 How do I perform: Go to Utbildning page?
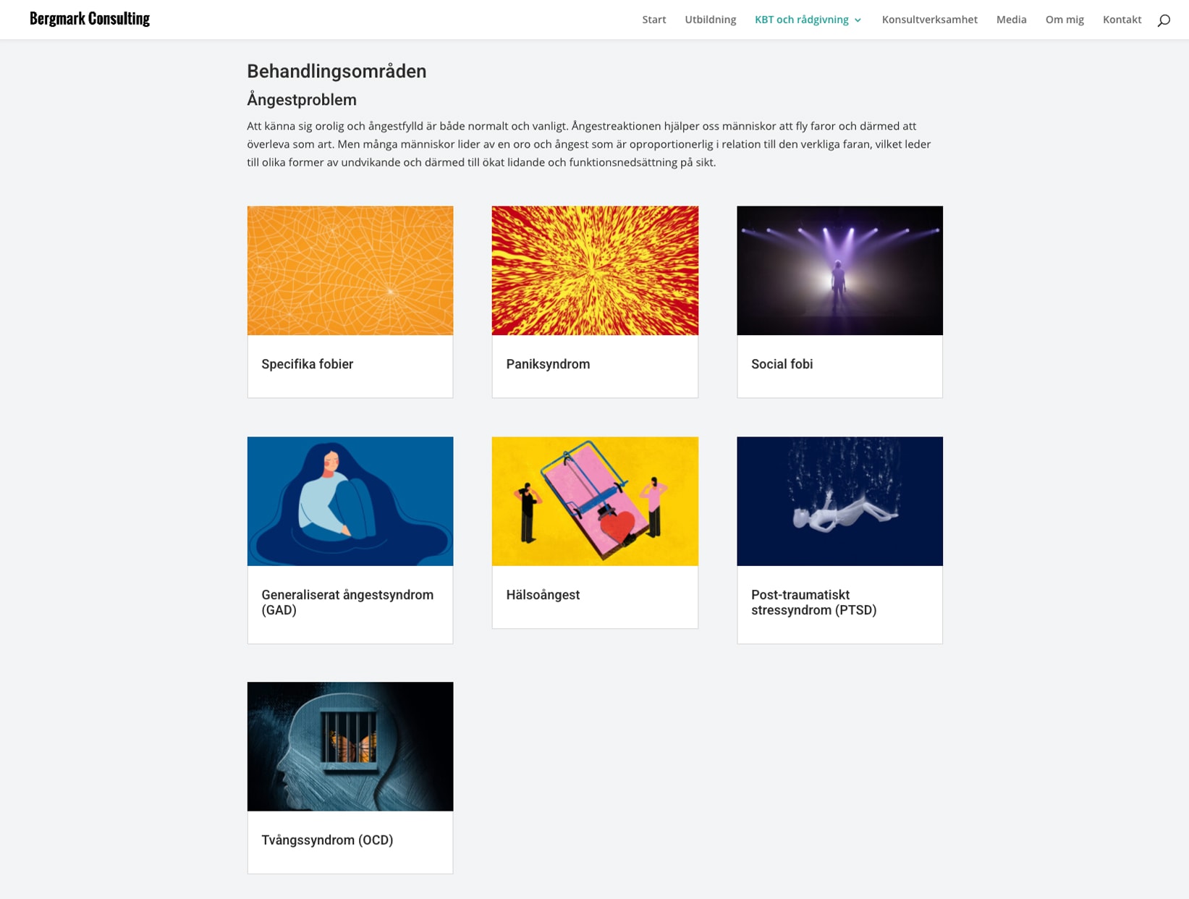pyautogui.click(x=710, y=20)
